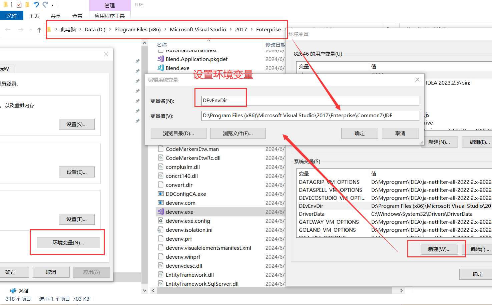Select DATAGRIP_VM_OPTIONS system variable row
The height and width of the screenshot is (305, 492).
point(395,182)
